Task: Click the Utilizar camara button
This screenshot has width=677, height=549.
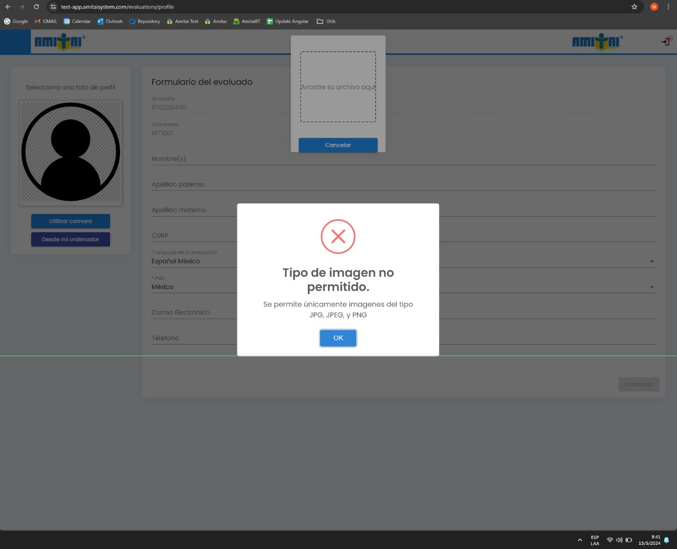Action: [x=70, y=221]
